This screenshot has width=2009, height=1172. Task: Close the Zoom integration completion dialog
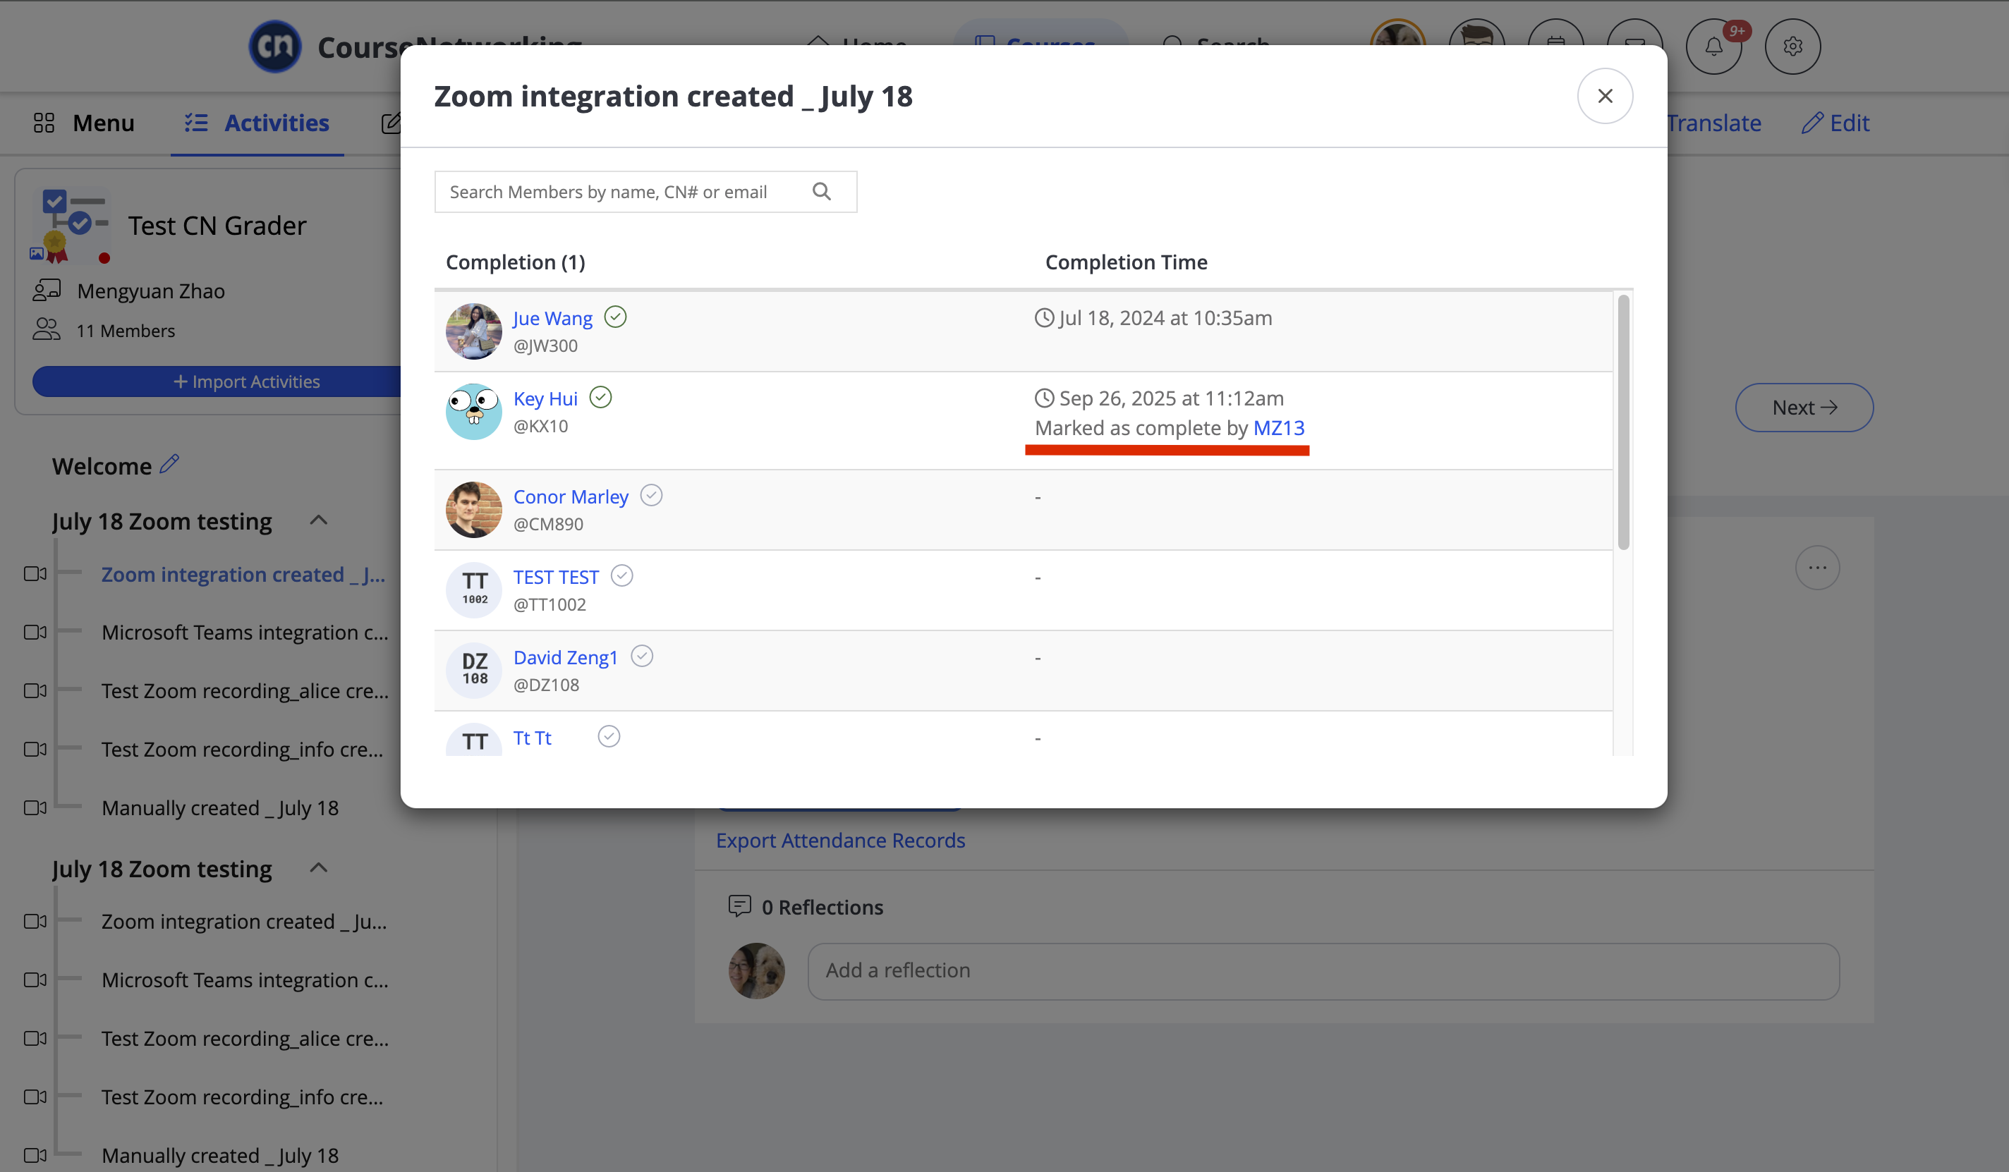click(1605, 96)
